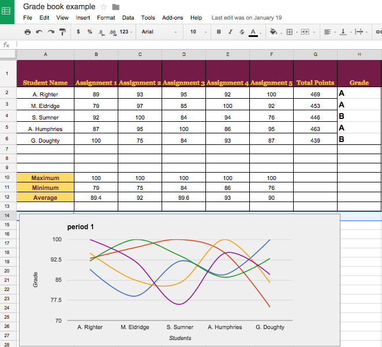This screenshot has height=347, width=382.
Task: Toggle bold formatting
Action: [219, 32]
